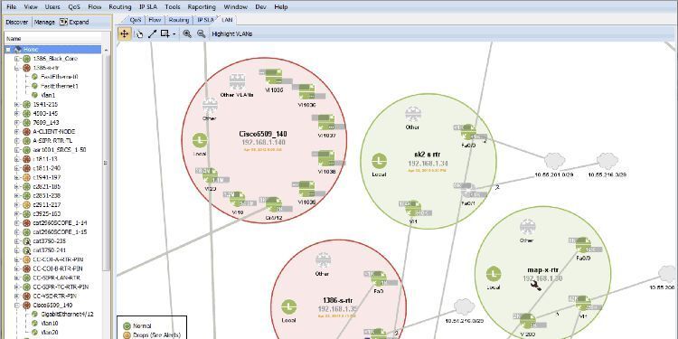The width and height of the screenshot is (678, 339).
Task: Click the Vl1035 interface icon on Cisco6509_140
Action: point(273,77)
